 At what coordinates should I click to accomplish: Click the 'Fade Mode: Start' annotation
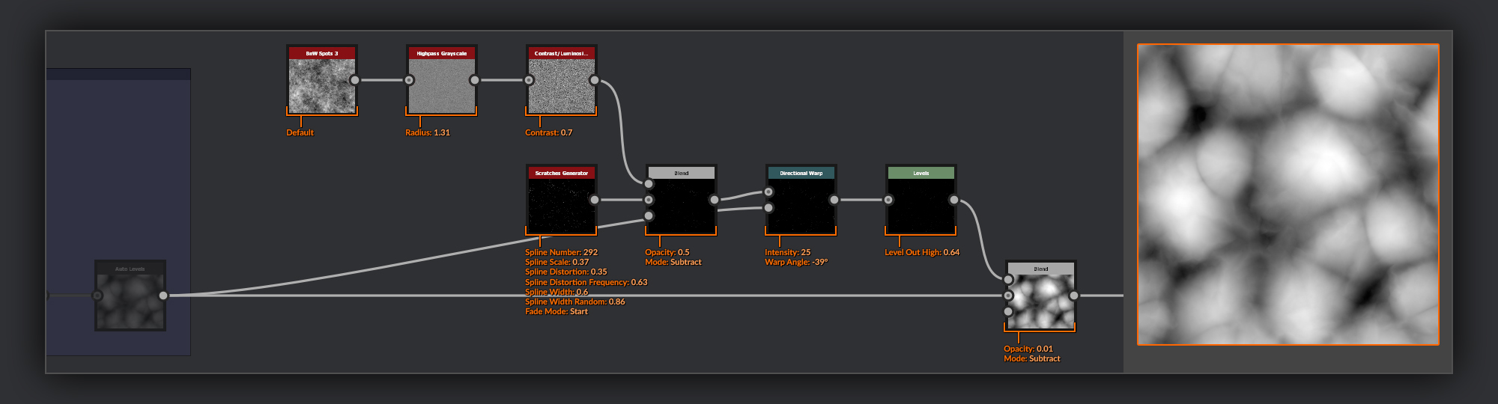[x=557, y=311]
